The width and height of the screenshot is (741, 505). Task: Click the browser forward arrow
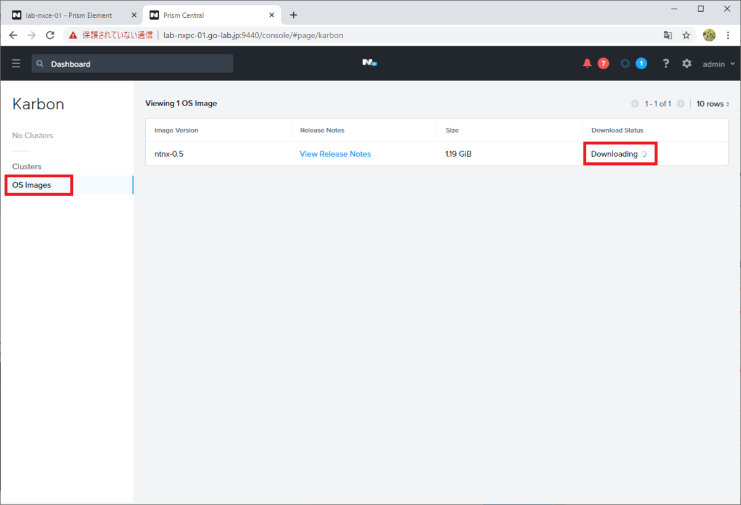pyautogui.click(x=32, y=35)
